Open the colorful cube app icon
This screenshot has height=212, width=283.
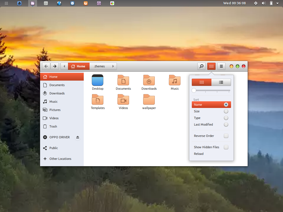(x=112, y=3)
